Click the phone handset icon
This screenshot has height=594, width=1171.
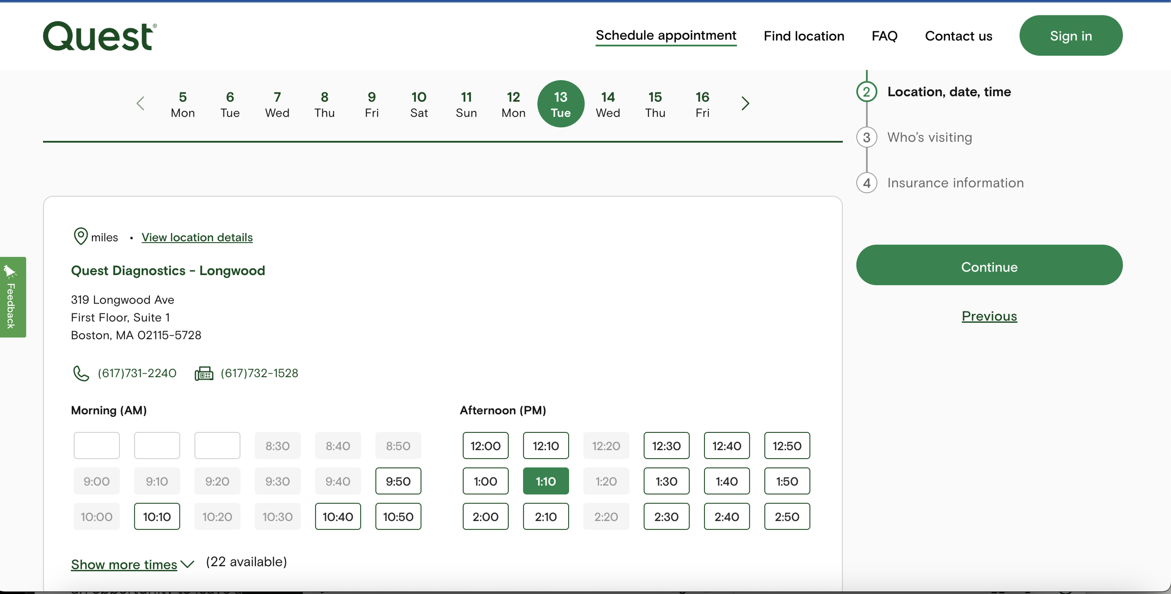(81, 373)
